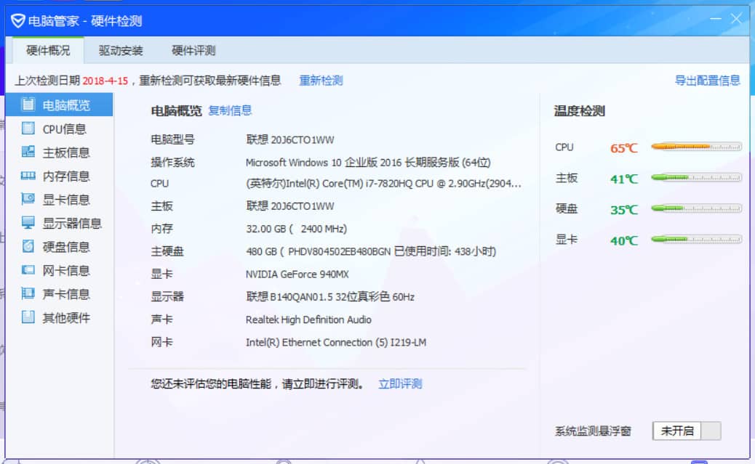Select 电脑概览 in the sidebar
This screenshot has width=755, height=464.
coord(59,105)
